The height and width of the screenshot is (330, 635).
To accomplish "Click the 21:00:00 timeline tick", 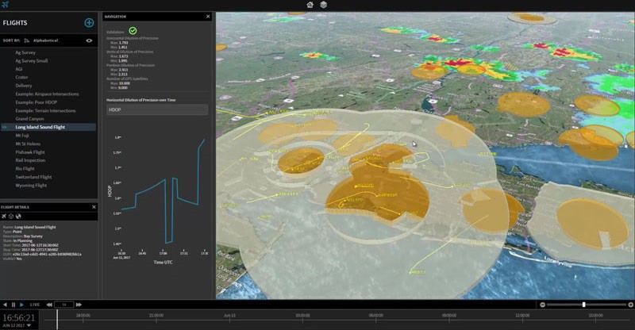I will coord(156,315).
